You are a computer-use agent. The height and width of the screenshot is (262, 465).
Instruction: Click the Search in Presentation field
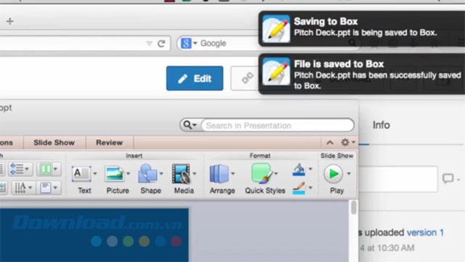tap(278, 125)
